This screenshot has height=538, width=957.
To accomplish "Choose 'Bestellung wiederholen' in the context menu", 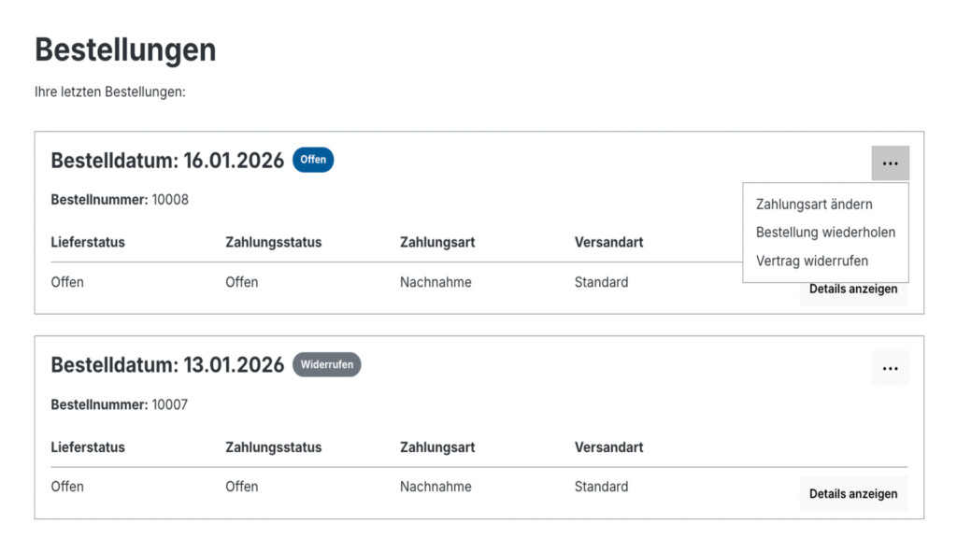I will tap(826, 233).
